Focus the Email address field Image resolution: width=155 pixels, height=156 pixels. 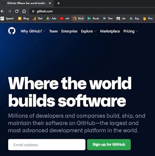coord(47,145)
